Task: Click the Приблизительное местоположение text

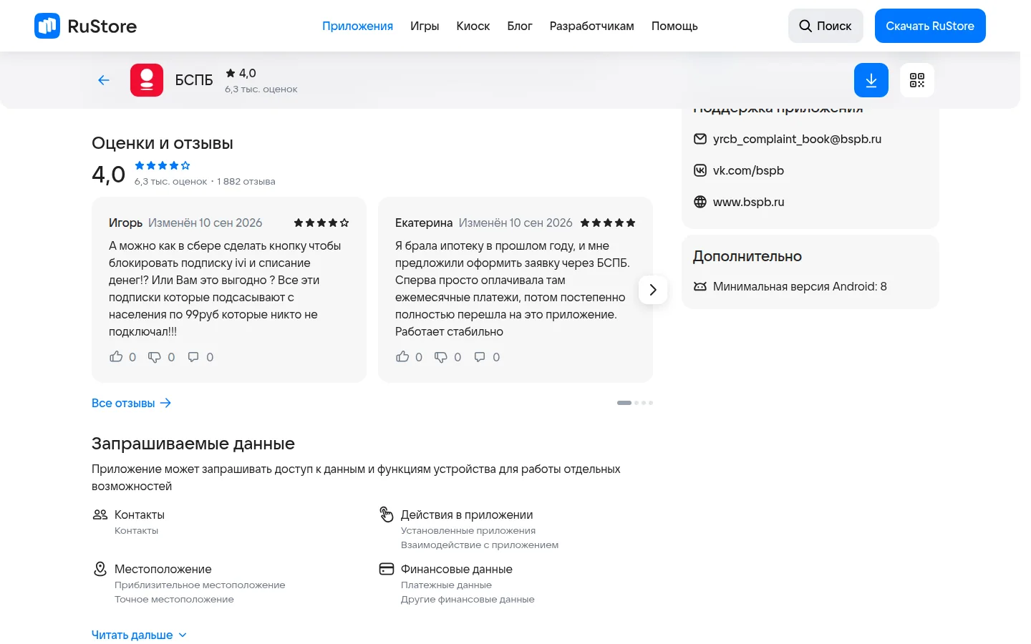Action: click(200, 585)
